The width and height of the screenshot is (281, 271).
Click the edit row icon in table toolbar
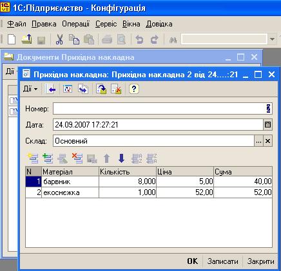click(63, 158)
